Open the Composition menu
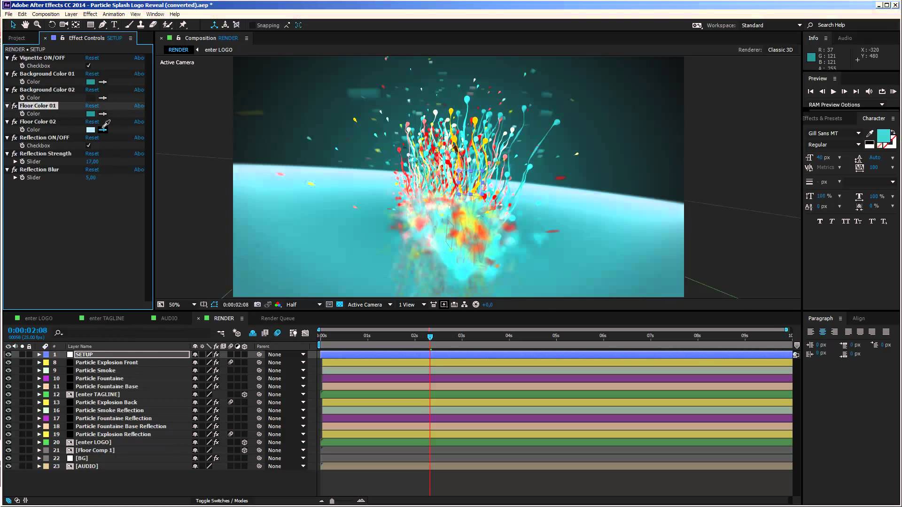This screenshot has width=902, height=507. (x=46, y=14)
